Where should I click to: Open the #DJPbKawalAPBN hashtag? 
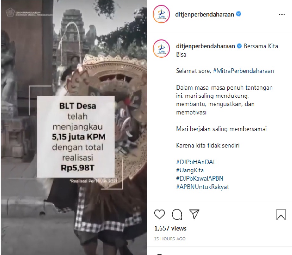tap(200, 178)
